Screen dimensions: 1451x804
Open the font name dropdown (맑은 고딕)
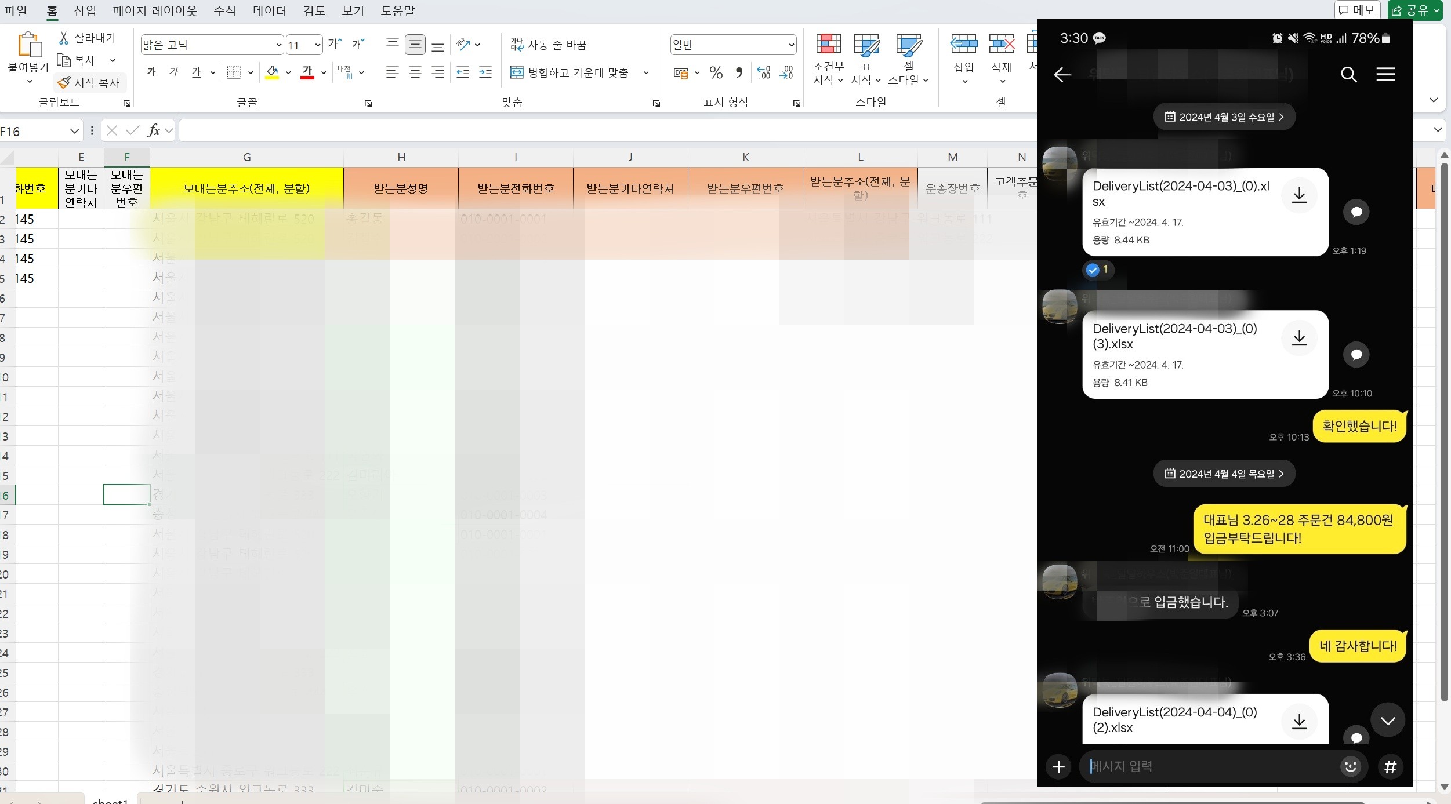(278, 45)
